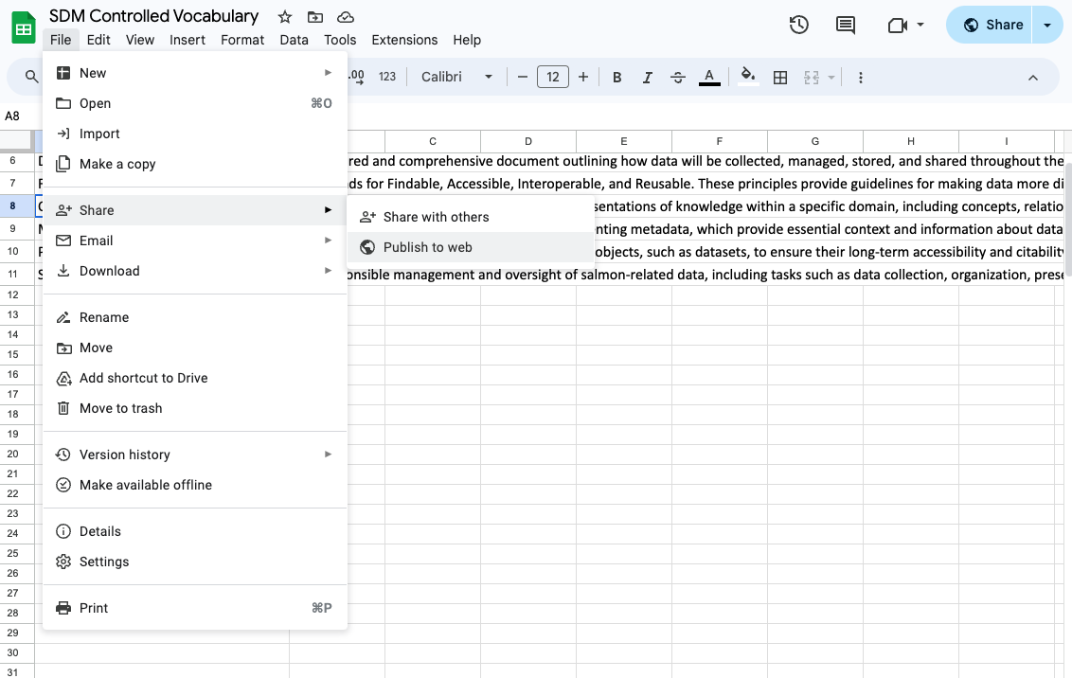Image resolution: width=1072 pixels, height=678 pixels.
Task: Open version history clock icon
Action: (x=799, y=26)
